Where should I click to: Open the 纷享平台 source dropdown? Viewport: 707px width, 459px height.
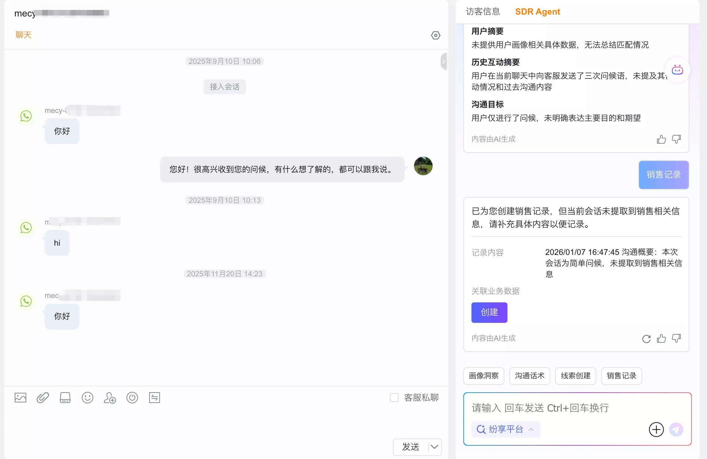coord(506,429)
